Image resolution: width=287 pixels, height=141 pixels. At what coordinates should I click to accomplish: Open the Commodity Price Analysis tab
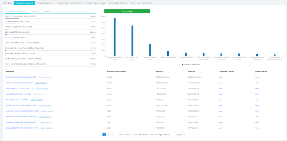141,3
